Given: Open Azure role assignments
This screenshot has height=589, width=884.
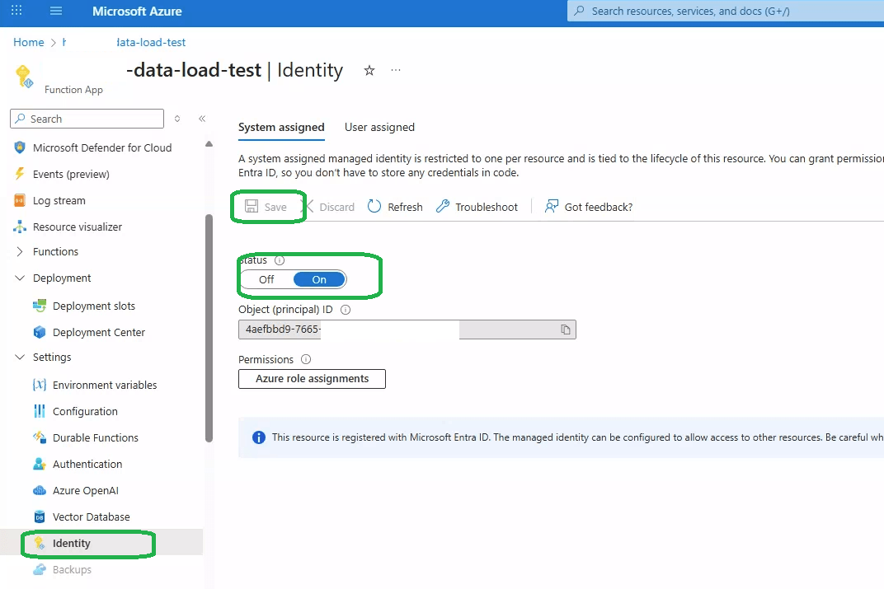Looking at the screenshot, I should [312, 379].
